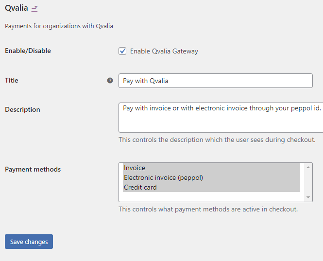Click the 'Payments for organizations with Qvalia' subtitle
323x261 pixels.
pos(59,26)
